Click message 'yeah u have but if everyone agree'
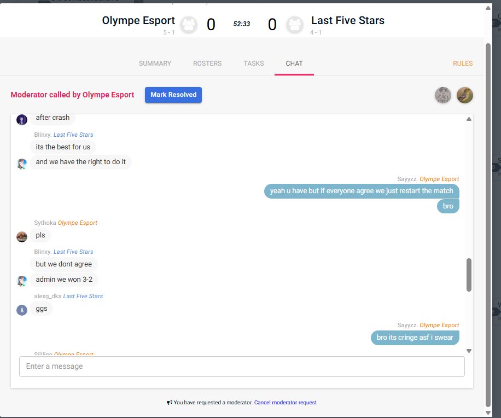This screenshot has height=418, width=501. (x=362, y=191)
